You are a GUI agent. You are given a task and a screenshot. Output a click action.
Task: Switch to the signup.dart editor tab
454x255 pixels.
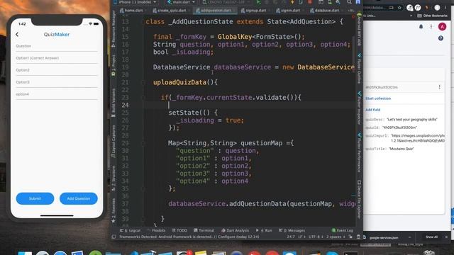click(x=254, y=11)
